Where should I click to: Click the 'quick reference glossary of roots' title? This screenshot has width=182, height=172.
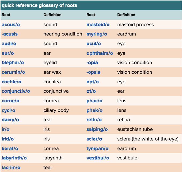[39, 5]
